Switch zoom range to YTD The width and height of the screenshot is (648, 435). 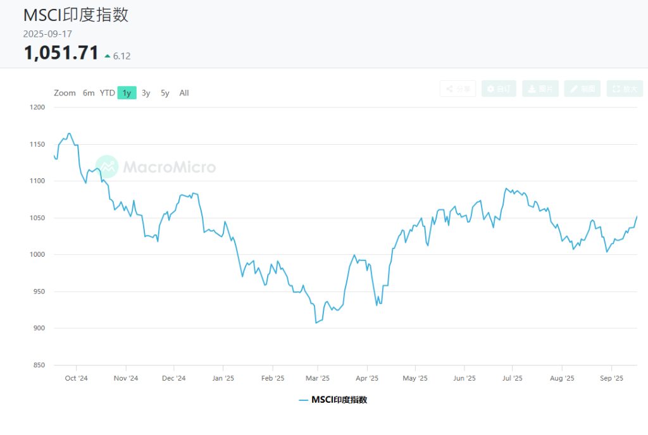click(108, 93)
